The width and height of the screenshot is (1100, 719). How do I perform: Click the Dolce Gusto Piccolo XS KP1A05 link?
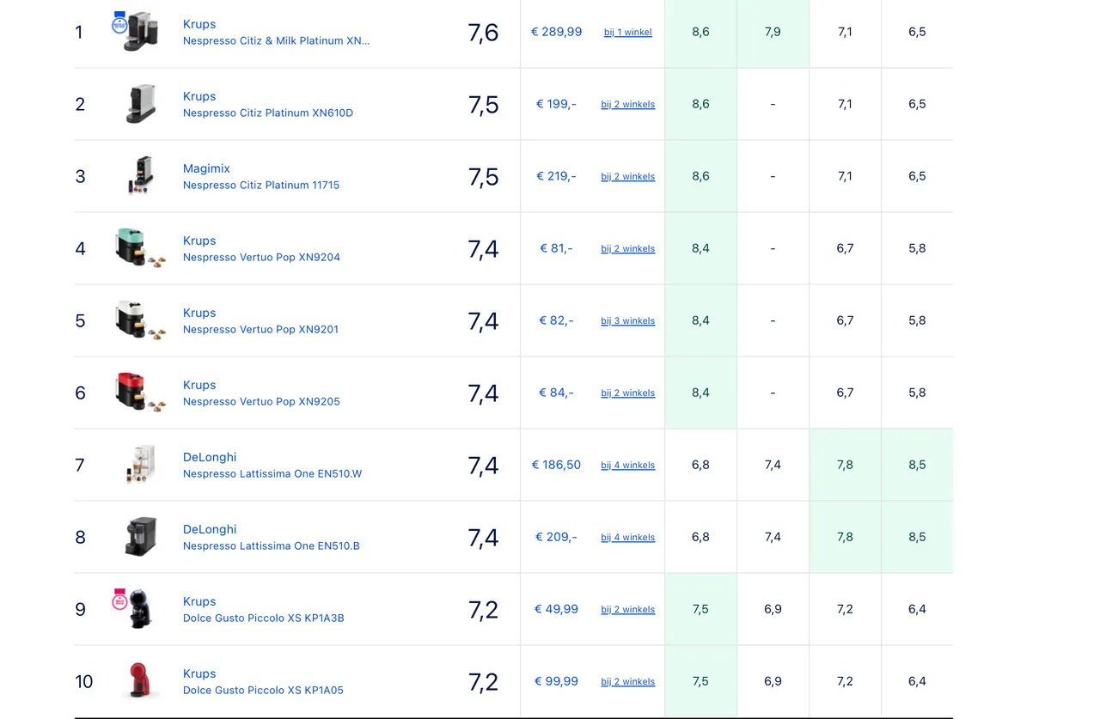[263, 690]
